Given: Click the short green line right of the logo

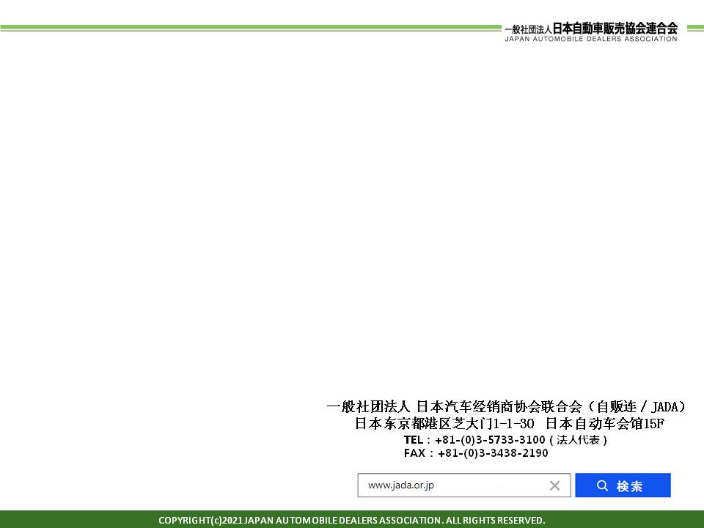Looking at the screenshot, I should click(690, 28).
